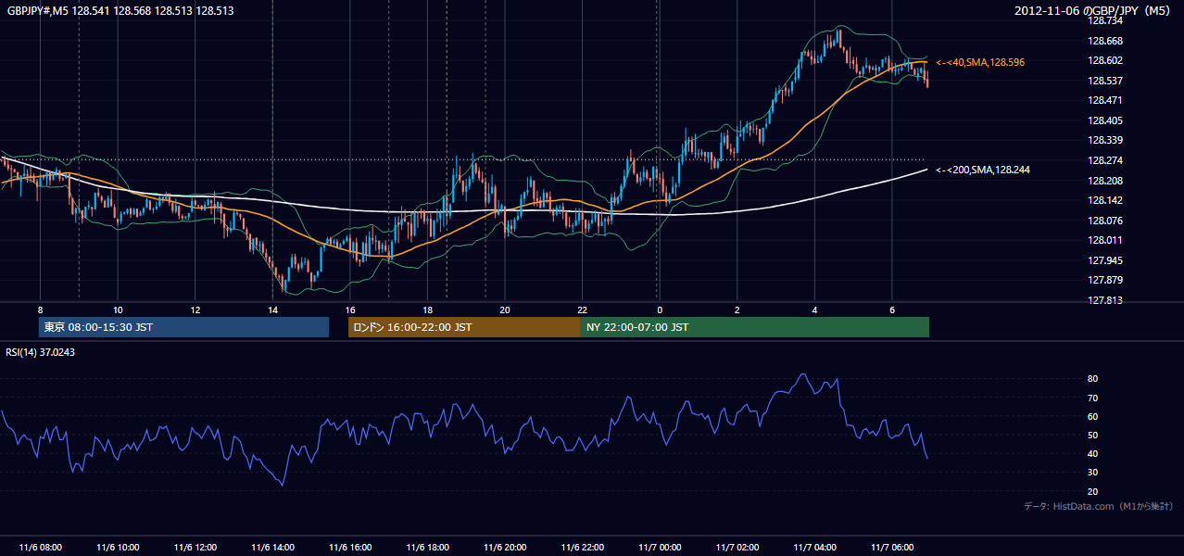Click the 11/6 22:00 date axis label
This screenshot has height=556, width=1184.
coord(582,548)
